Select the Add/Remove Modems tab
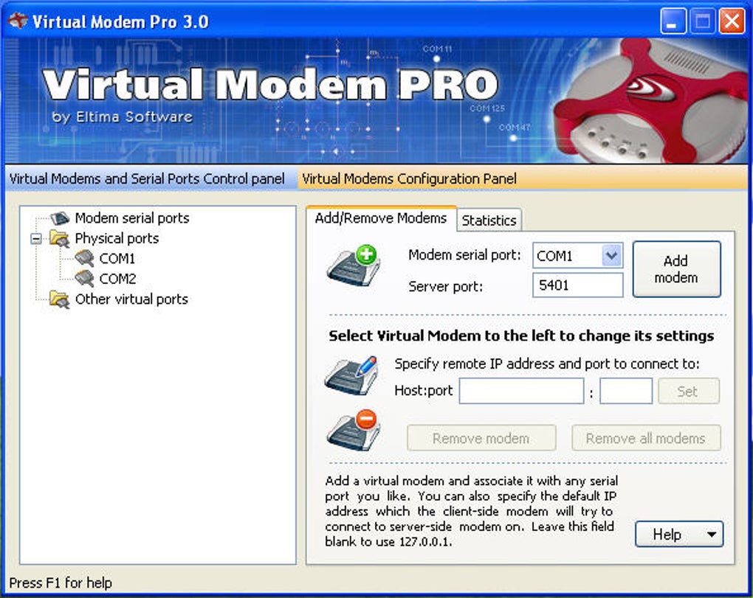Image resolution: width=753 pixels, height=598 pixels. pos(381,219)
